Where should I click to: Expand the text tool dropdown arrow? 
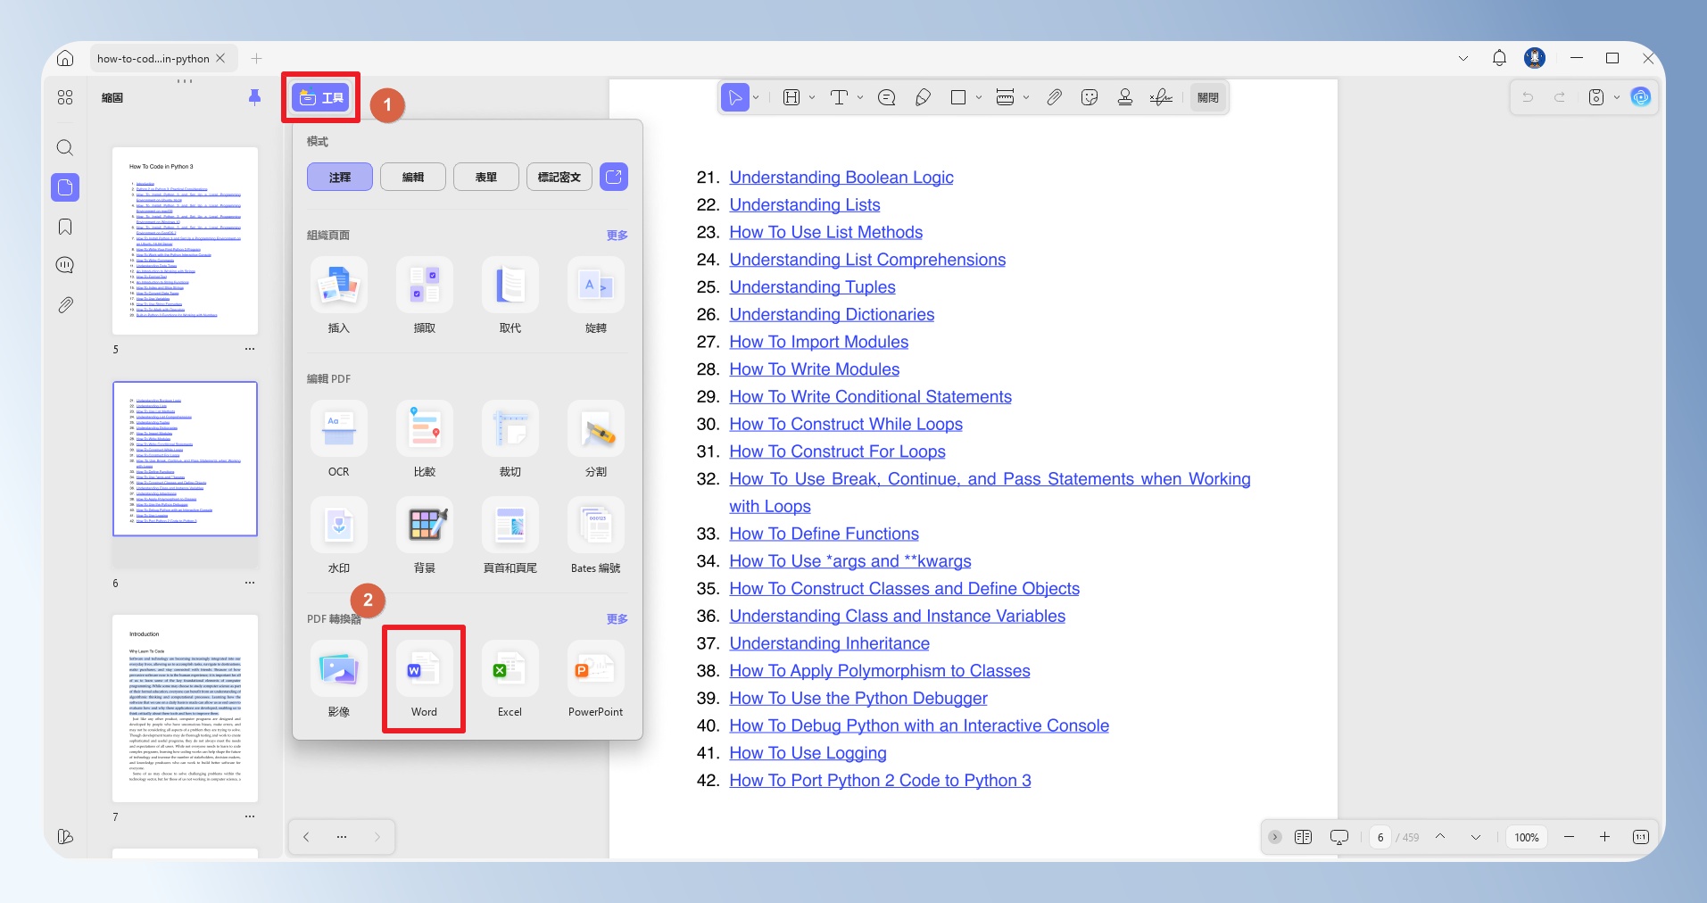point(860,97)
